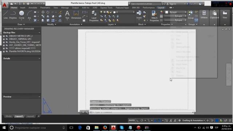This screenshot has height=131, width=233.
Task: Open the Drafting & Annotation workspace dropdown
Action: (x=193, y=120)
